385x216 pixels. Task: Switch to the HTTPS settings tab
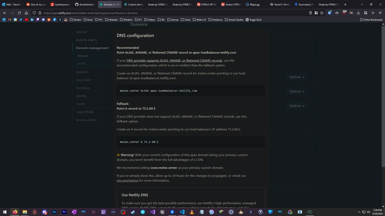tap(82, 64)
